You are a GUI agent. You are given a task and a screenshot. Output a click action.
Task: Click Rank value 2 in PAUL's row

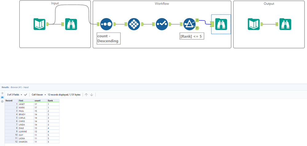[x=53, y=111]
